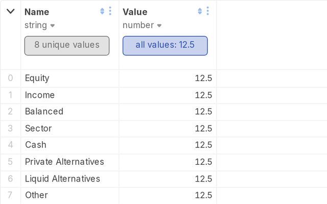Open the number type dropdown under Value

click(x=142, y=25)
